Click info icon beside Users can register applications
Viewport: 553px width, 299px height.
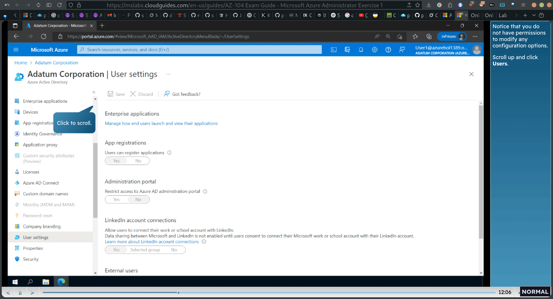[169, 153]
